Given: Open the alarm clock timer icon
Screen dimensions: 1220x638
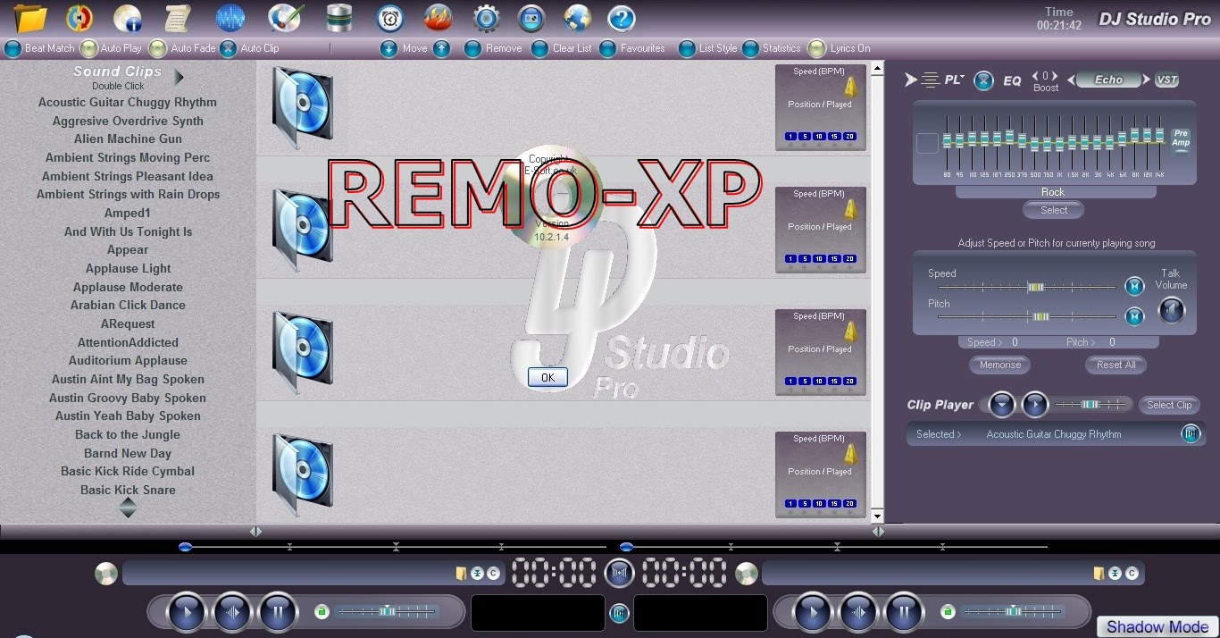Looking at the screenshot, I should [389, 17].
